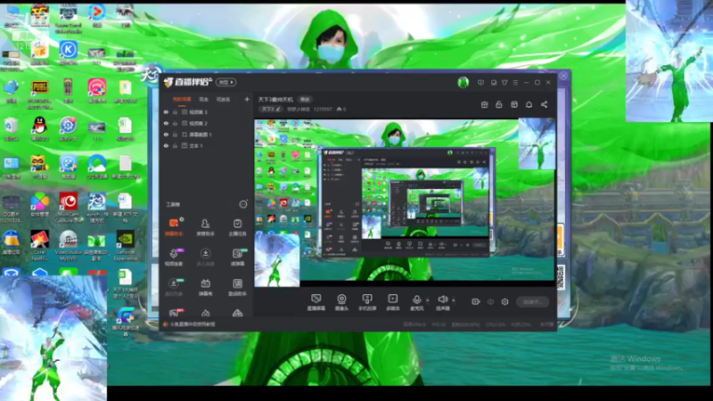Expand microphone volume arrow
This screenshot has width=713, height=401.
tap(428, 300)
